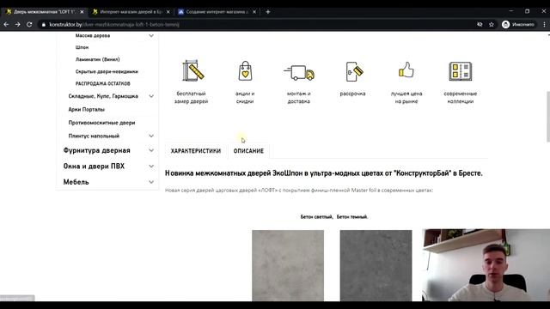Close the third browser tab

pos(254,12)
